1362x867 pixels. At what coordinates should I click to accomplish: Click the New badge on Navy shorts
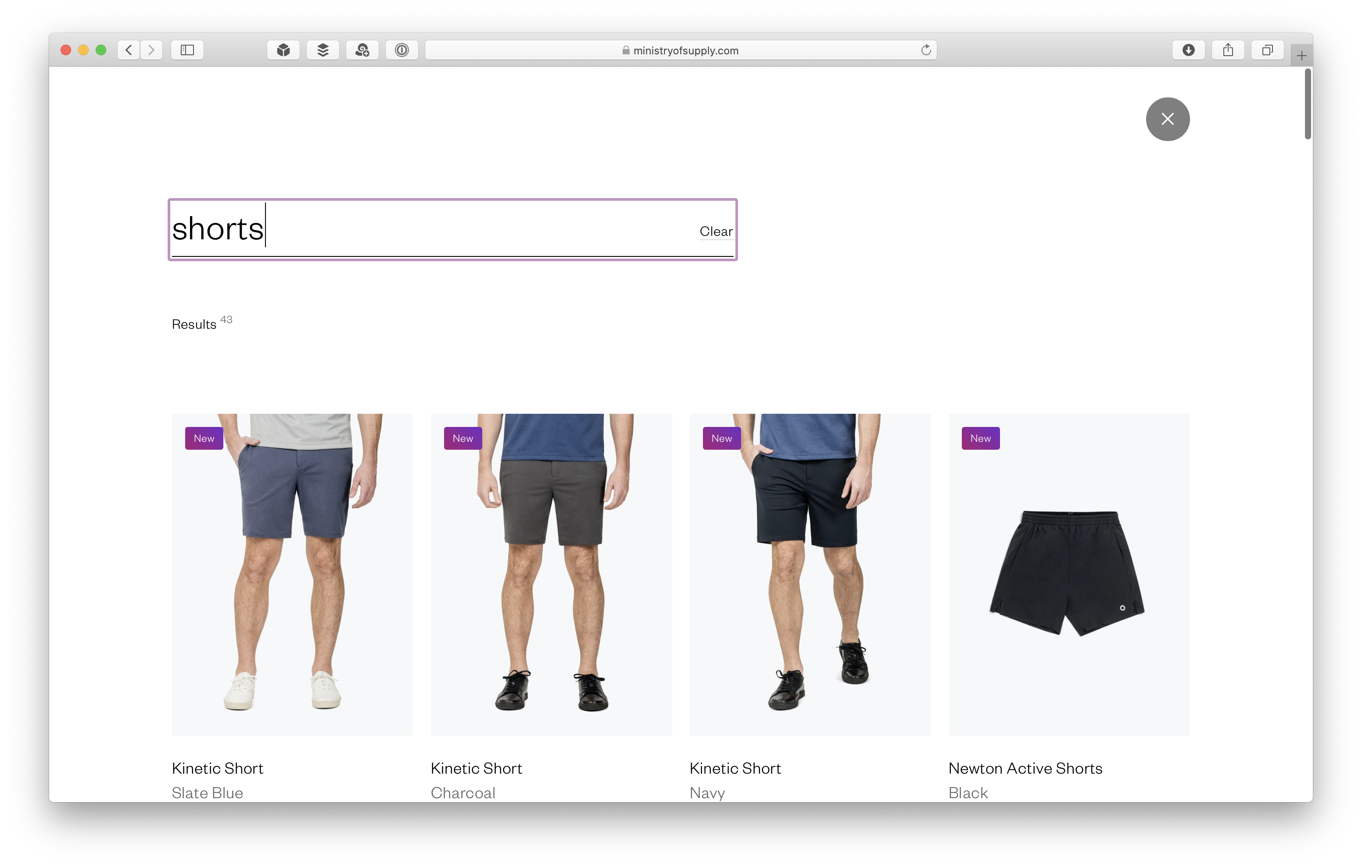(722, 438)
